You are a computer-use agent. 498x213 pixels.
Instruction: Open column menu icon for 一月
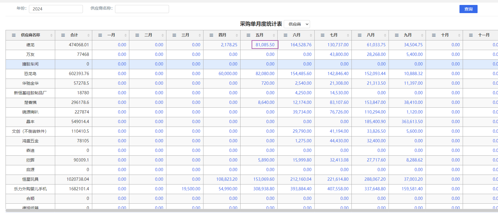(100, 35)
